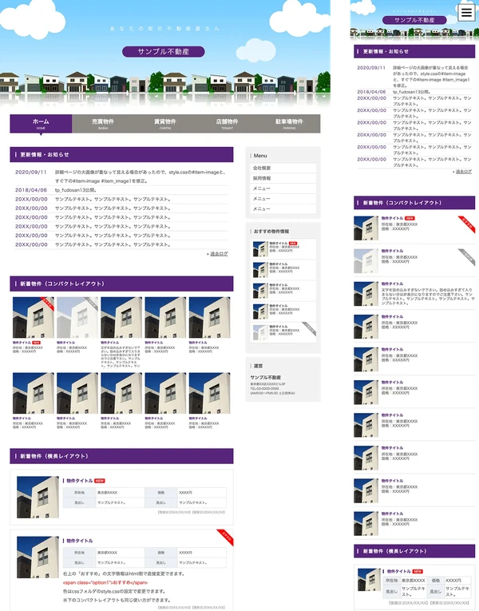This screenshot has height=611, width=479.
Task: Click the first thumbnail in おすすめ物件情報 sidebar
Action: (x=260, y=248)
